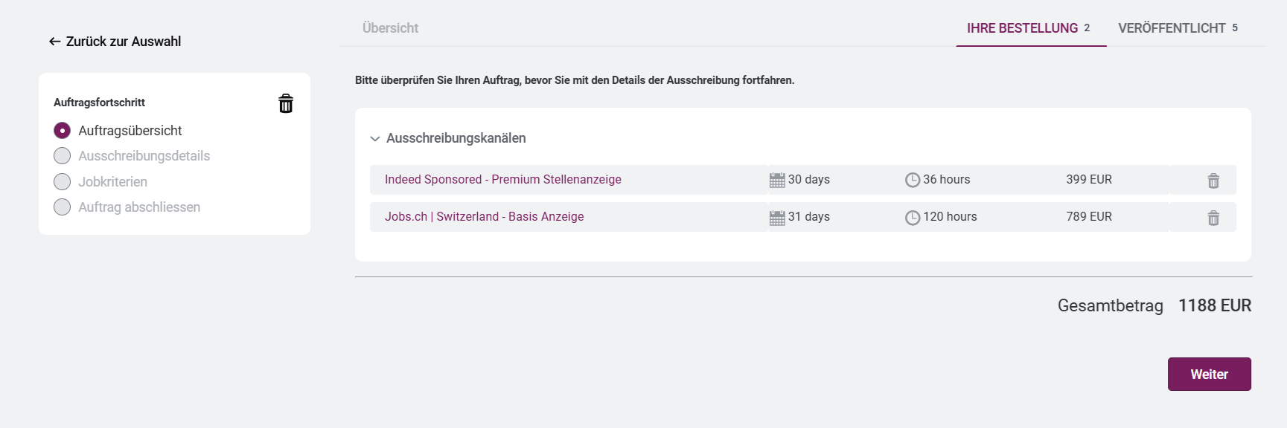Open the Jobs.ch Switzerland Basis Anzeige link
Screen dimensions: 1287x428
point(484,217)
